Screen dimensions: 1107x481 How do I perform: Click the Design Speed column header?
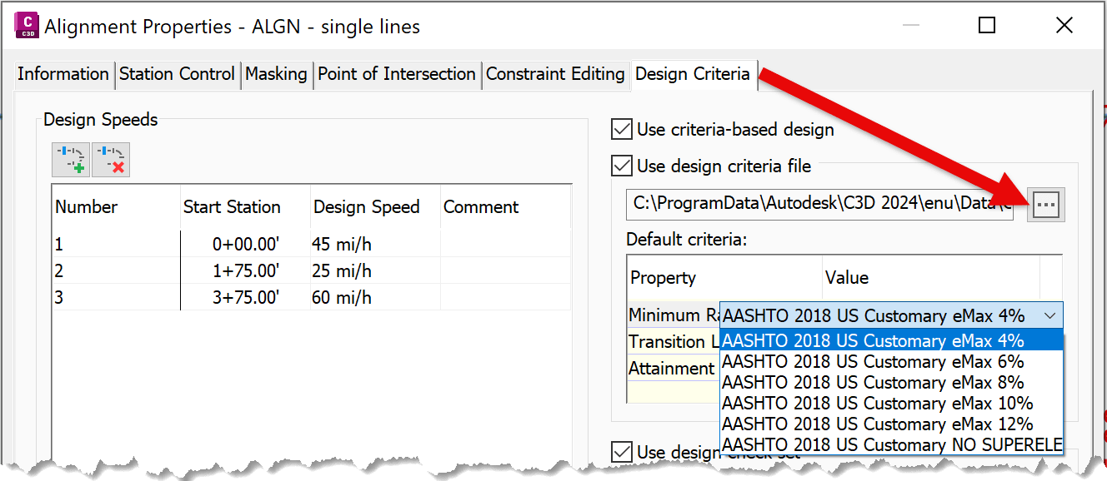pyautogui.click(x=375, y=207)
